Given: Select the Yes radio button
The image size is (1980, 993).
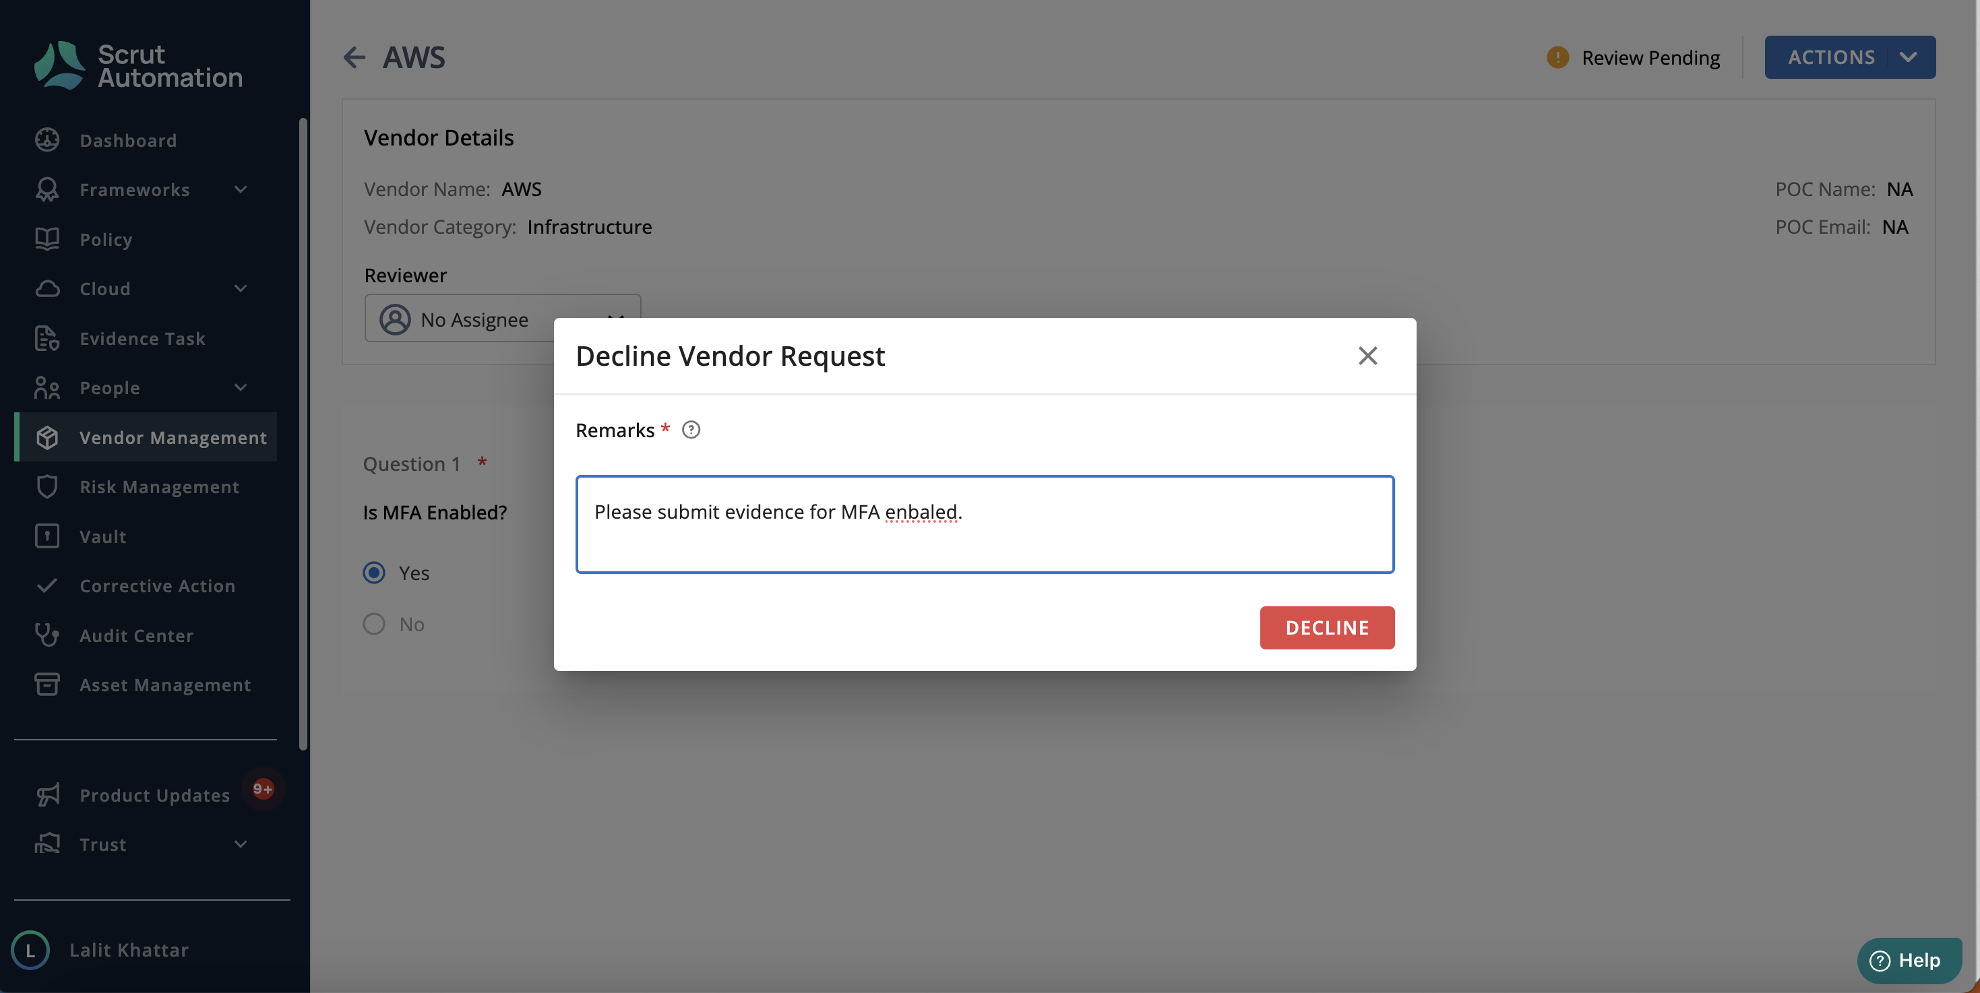Looking at the screenshot, I should 374,573.
